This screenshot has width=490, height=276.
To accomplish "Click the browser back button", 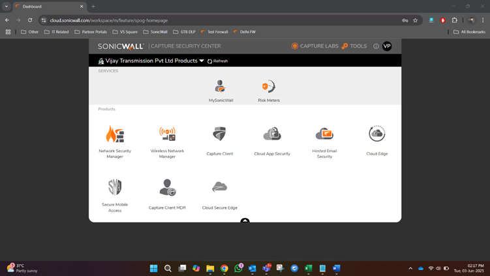I will click(x=7, y=20).
